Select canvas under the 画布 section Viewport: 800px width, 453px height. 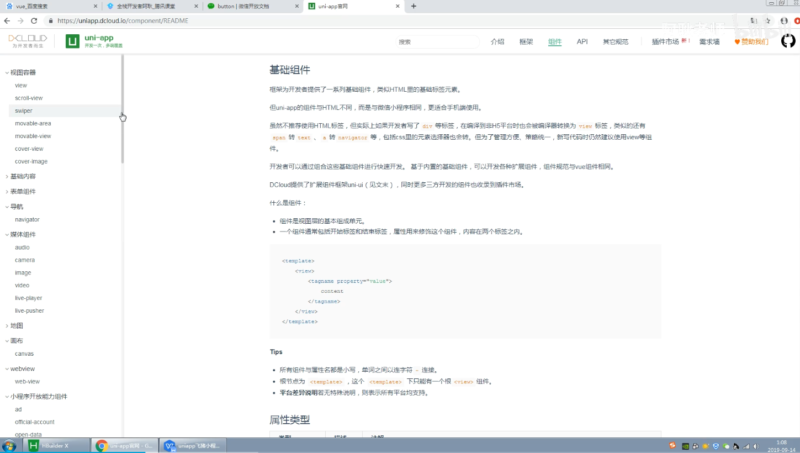[x=24, y=354]
